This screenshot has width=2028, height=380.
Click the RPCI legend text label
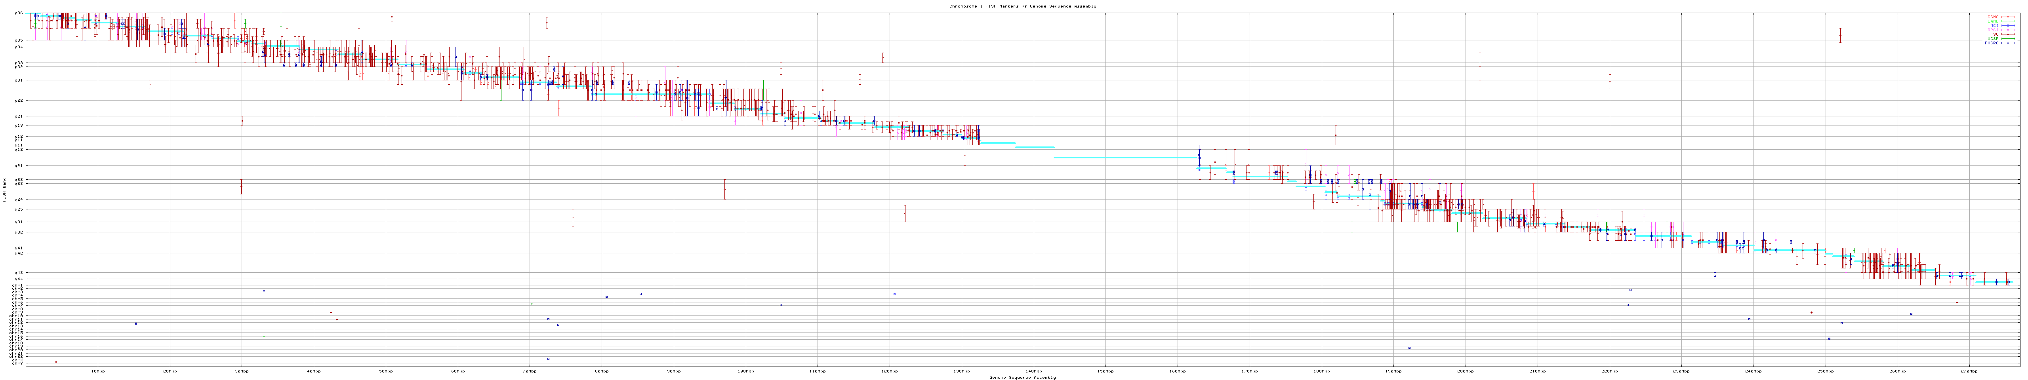point(1993,30)
